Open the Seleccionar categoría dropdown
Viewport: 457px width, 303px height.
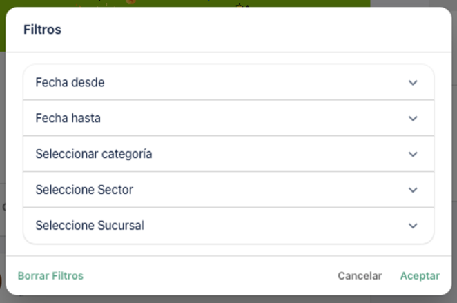pos(93,154)
